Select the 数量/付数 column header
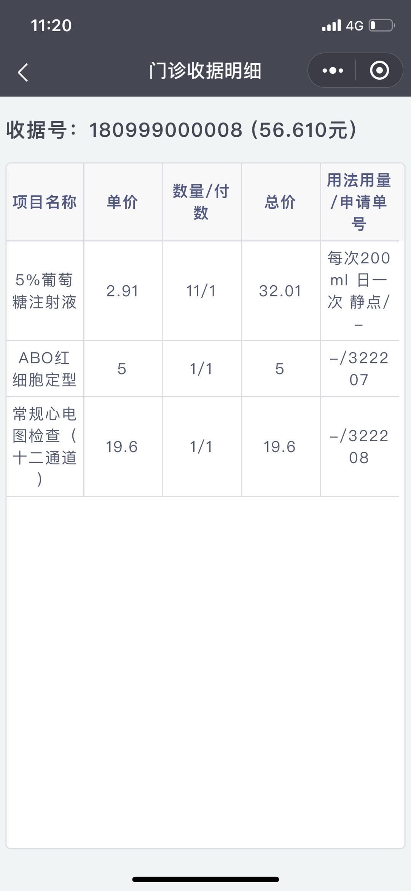 coord(201,202)
